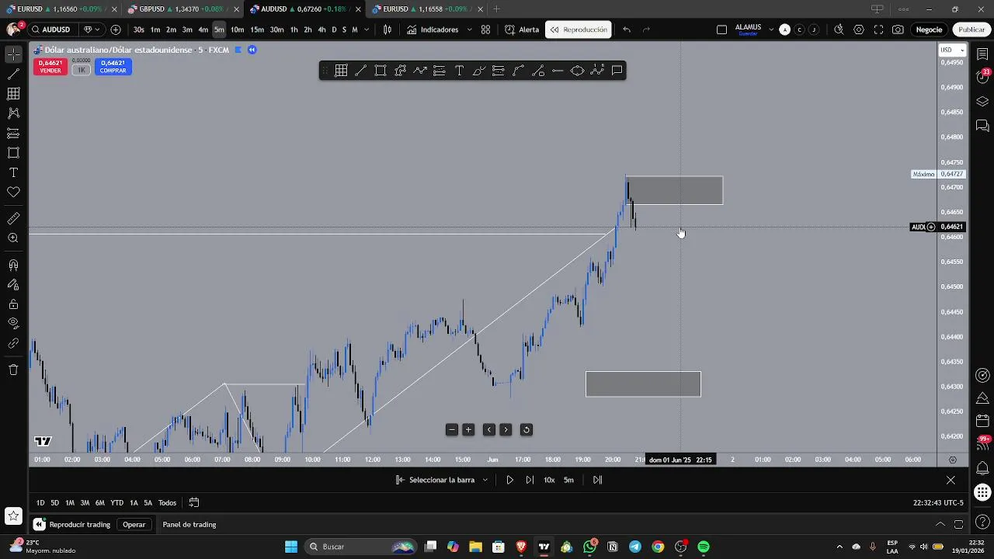
Task: Open the USD currency dropdown
Action: [x=952, y=50]
